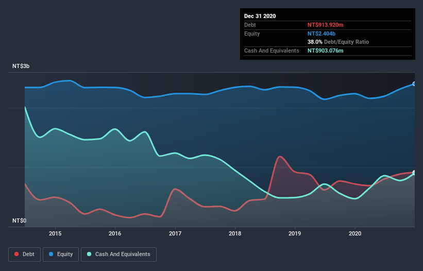The height and width of the screenshot is (271, 423).
Task: Toggle the Debt series legend button
Action: pos(24,255)
